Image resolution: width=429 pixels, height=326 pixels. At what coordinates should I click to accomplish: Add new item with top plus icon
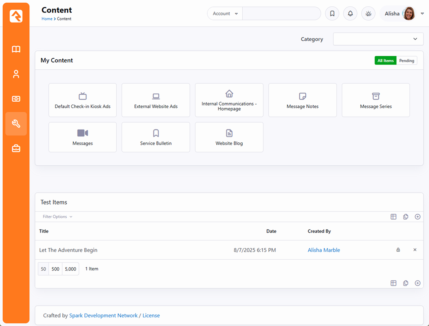click(x=418, y=217)
